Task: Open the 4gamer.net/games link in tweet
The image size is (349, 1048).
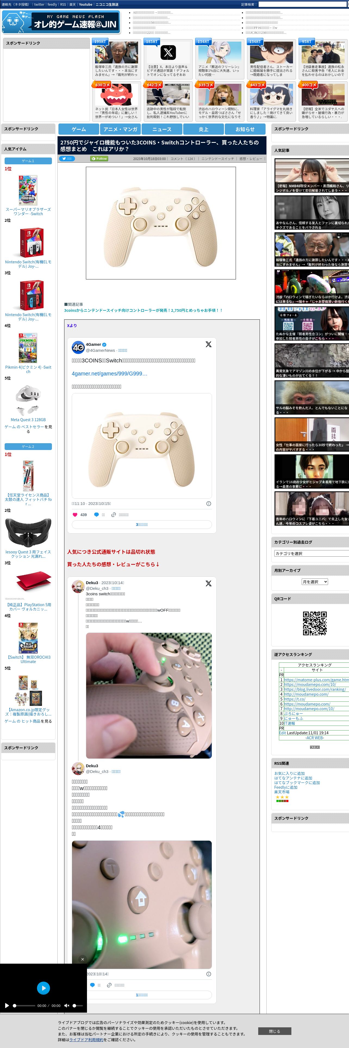Action: point(109,374)
